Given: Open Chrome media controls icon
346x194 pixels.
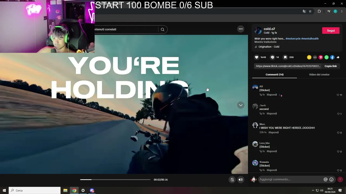Looking at the screenshot, I should point(329,11).
